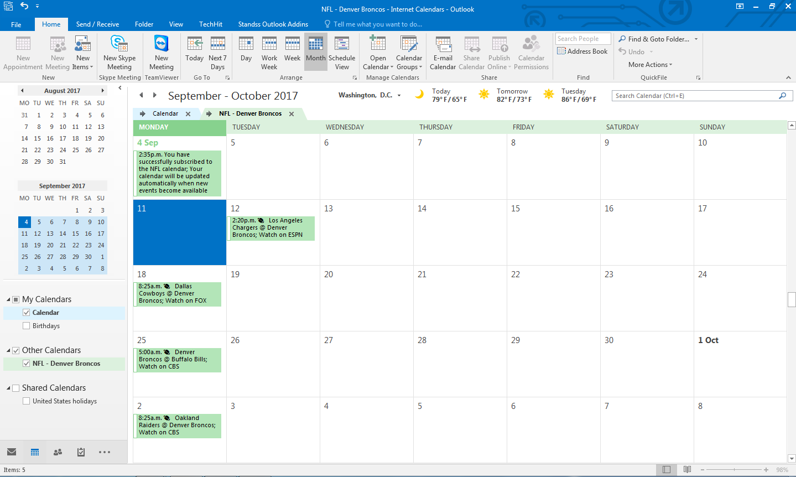
Task: Go forward to the next month in calendar view
Action: tap(155, 95)
